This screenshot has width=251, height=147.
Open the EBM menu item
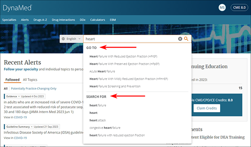pyautogui.click(x=113, y=20)
